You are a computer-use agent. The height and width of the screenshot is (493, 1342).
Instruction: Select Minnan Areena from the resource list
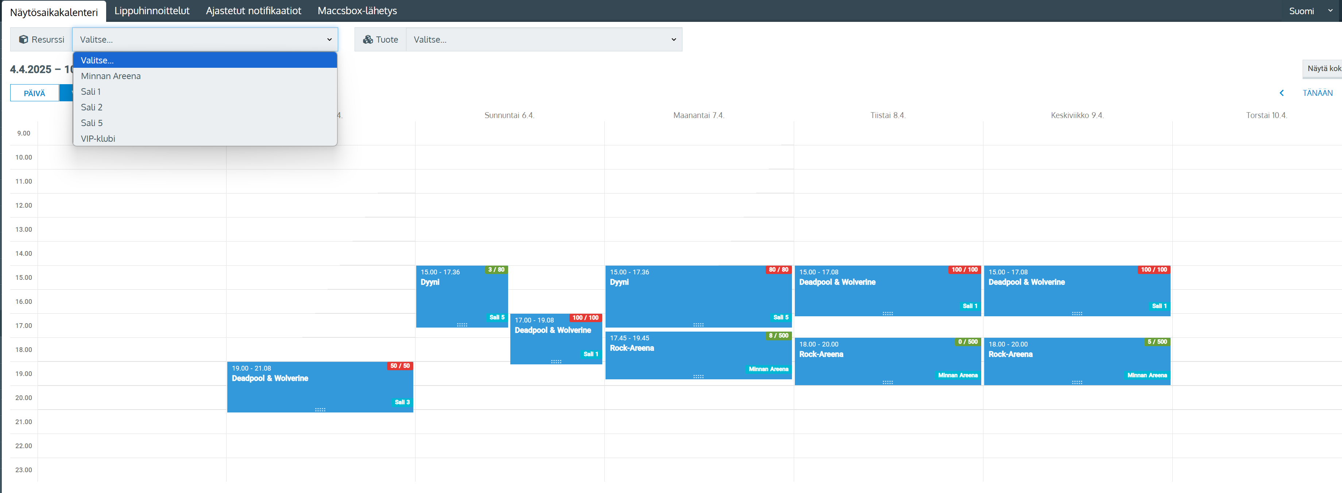point(111,76)
